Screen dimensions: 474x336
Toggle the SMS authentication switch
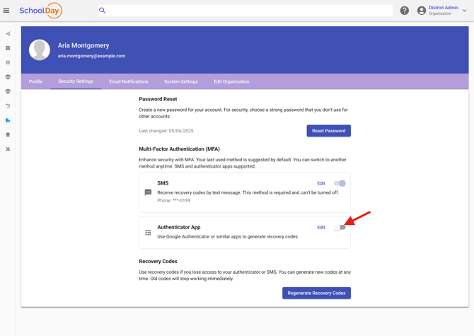click(340, 183)
